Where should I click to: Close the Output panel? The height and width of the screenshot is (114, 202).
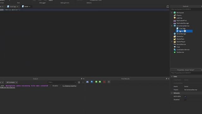(x=84, y=79)
